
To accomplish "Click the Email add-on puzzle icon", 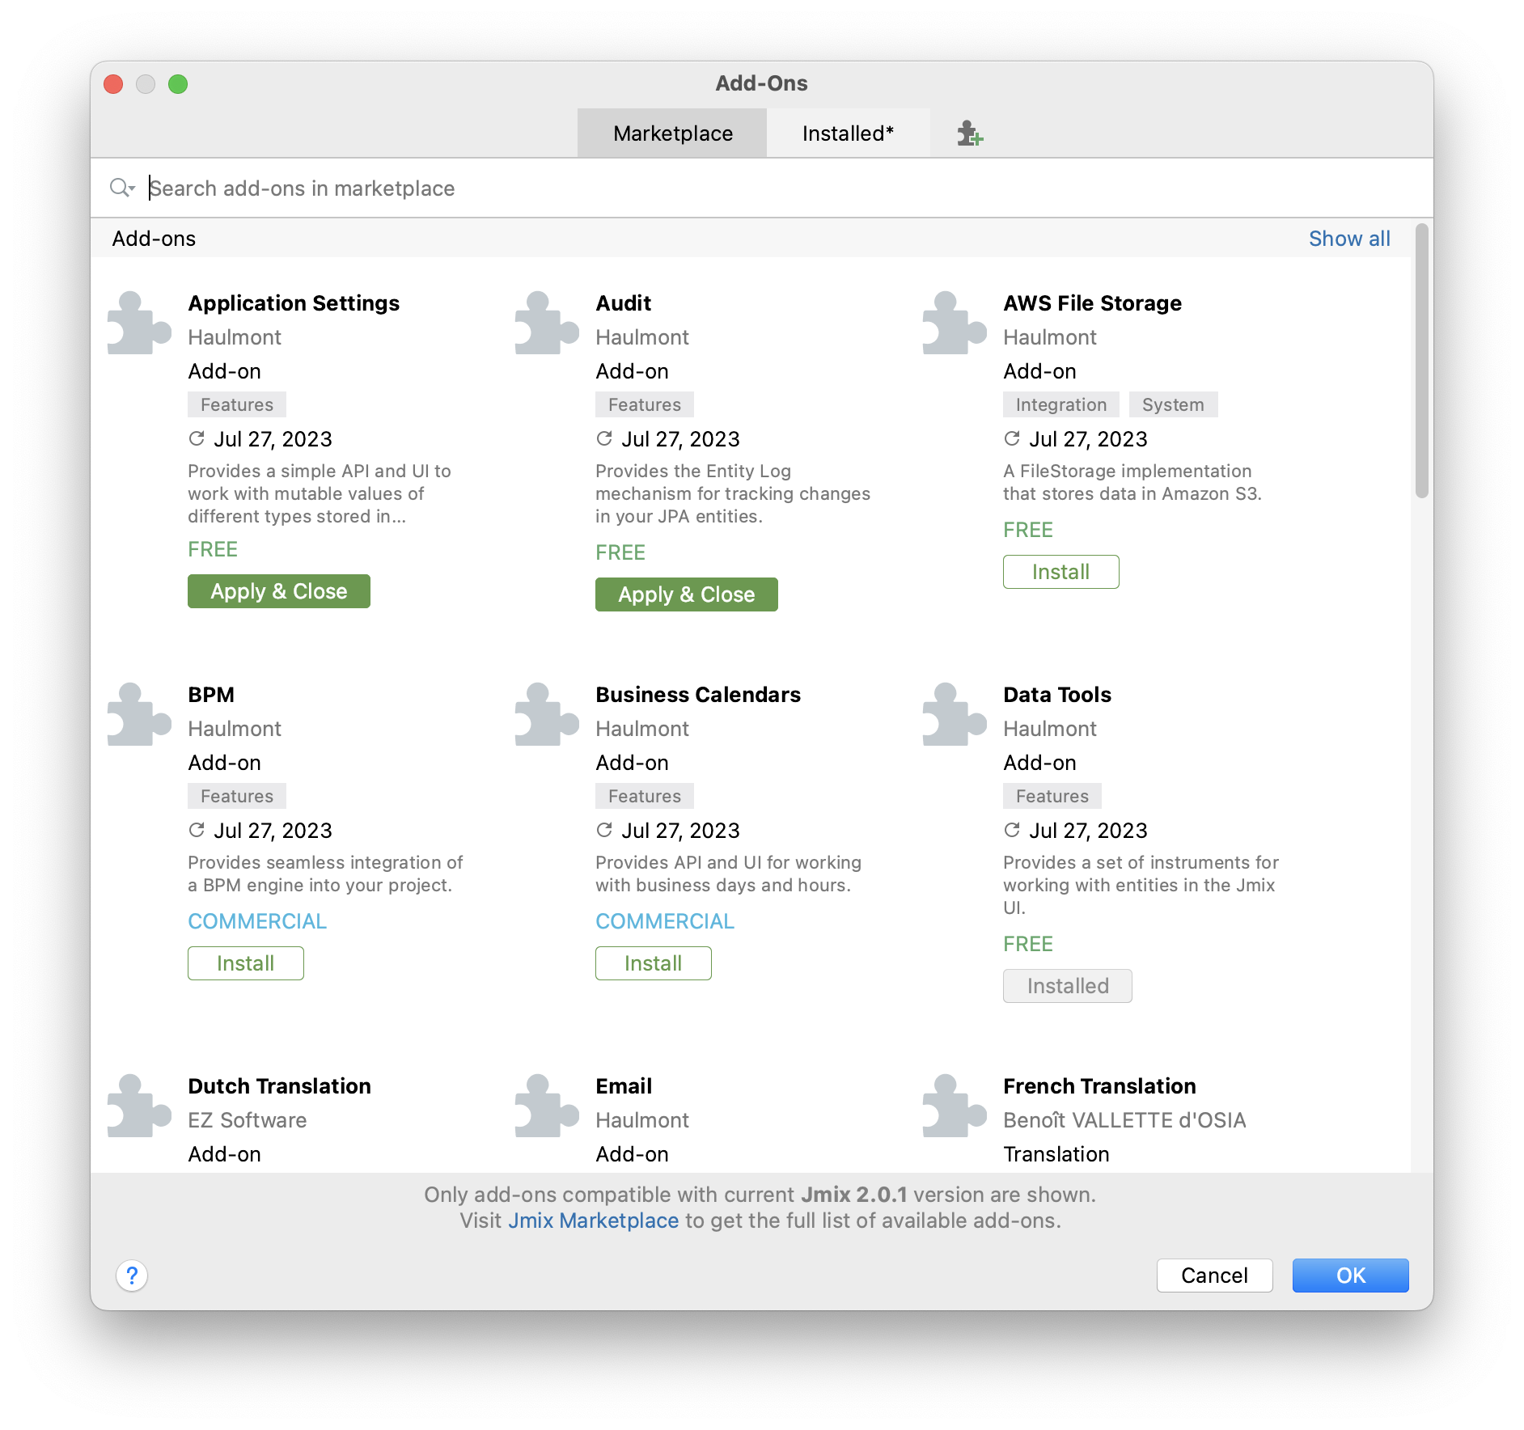I will point(547,1106).
